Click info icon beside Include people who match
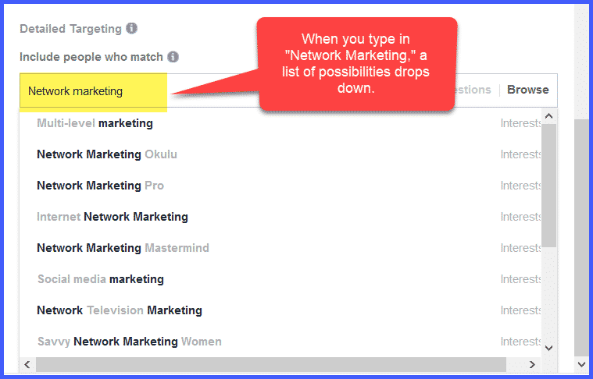This screenshot has width=593, height=379. coord(173,57)
